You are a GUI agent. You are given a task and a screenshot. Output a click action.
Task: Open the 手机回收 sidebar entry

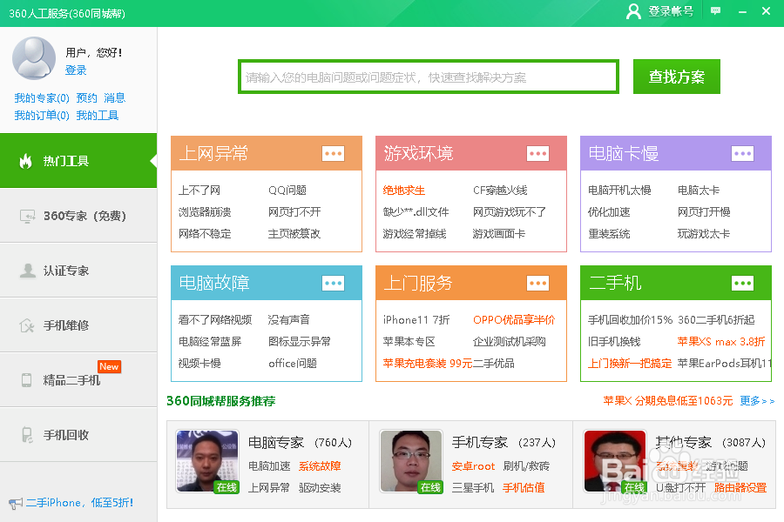pos(78,434)
